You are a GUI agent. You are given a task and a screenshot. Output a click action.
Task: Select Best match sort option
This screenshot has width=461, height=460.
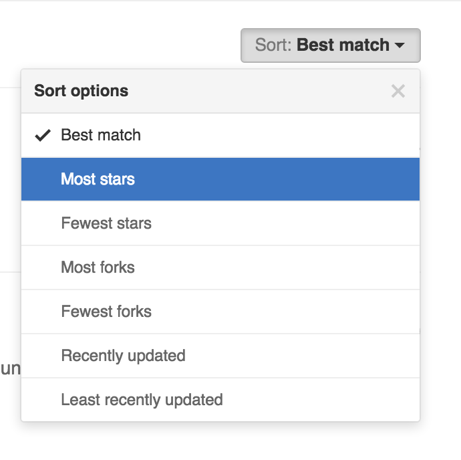[220, 135]
